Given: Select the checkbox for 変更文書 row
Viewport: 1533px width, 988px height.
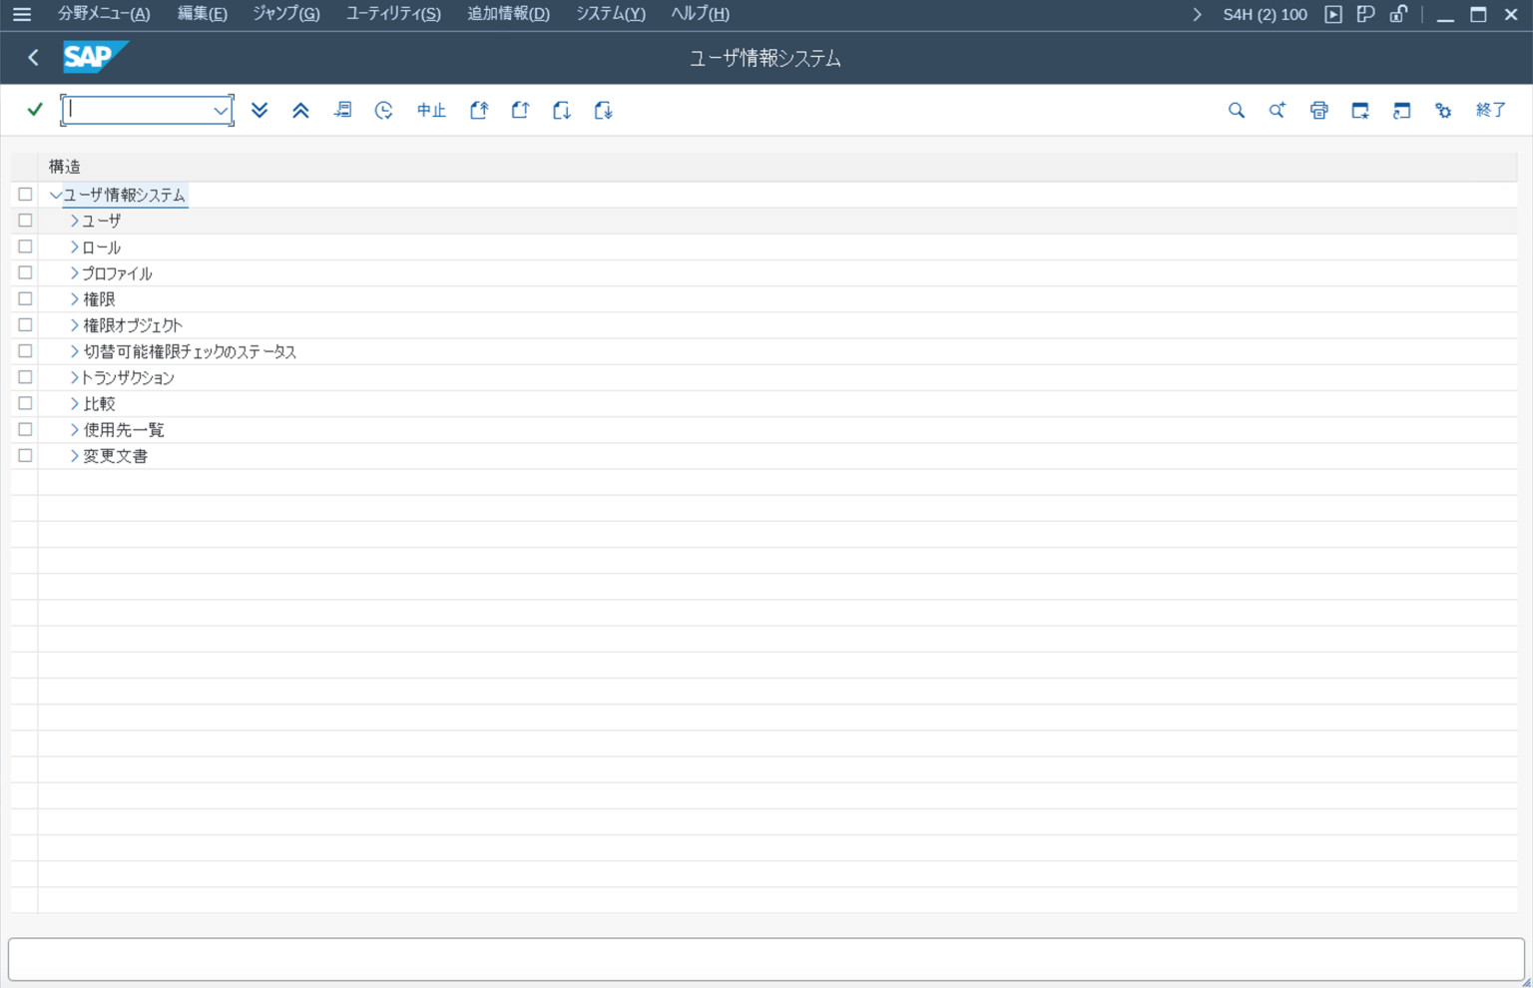Looking at the screenshot, I should (x=25, y=455).
